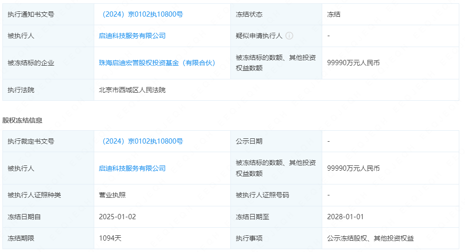The height and width of the screenshot is (252, 465).
Task: Click the 冻结日期自 label
Action: [24, 217]
